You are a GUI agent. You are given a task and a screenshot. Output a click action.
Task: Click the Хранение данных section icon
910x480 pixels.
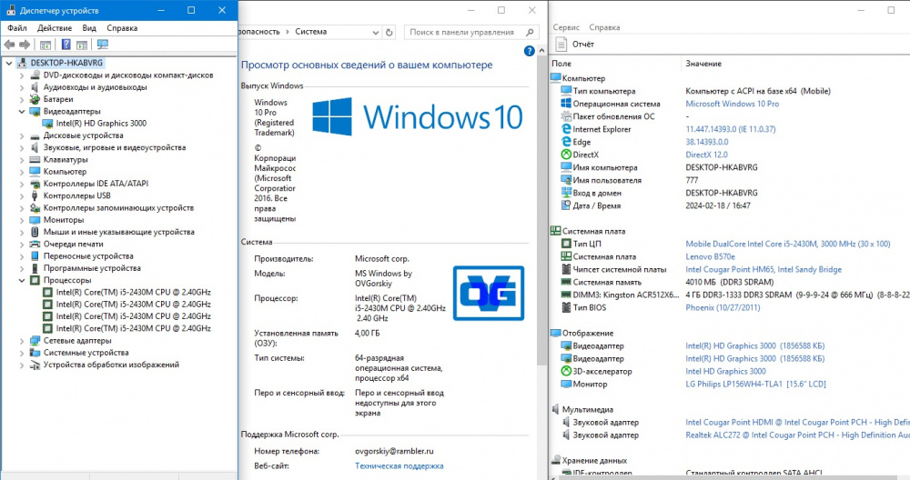[x=555, y=460]
